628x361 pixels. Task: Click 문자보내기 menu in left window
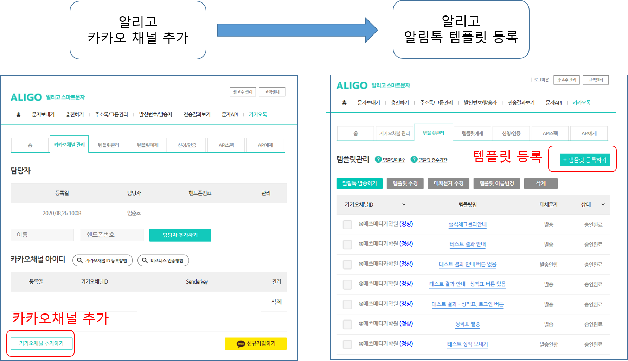(43, 114)
